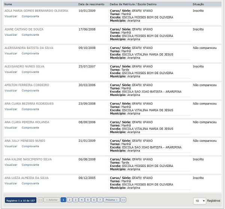
Task: Click the << first page button
Action: (x=40, y=200)
